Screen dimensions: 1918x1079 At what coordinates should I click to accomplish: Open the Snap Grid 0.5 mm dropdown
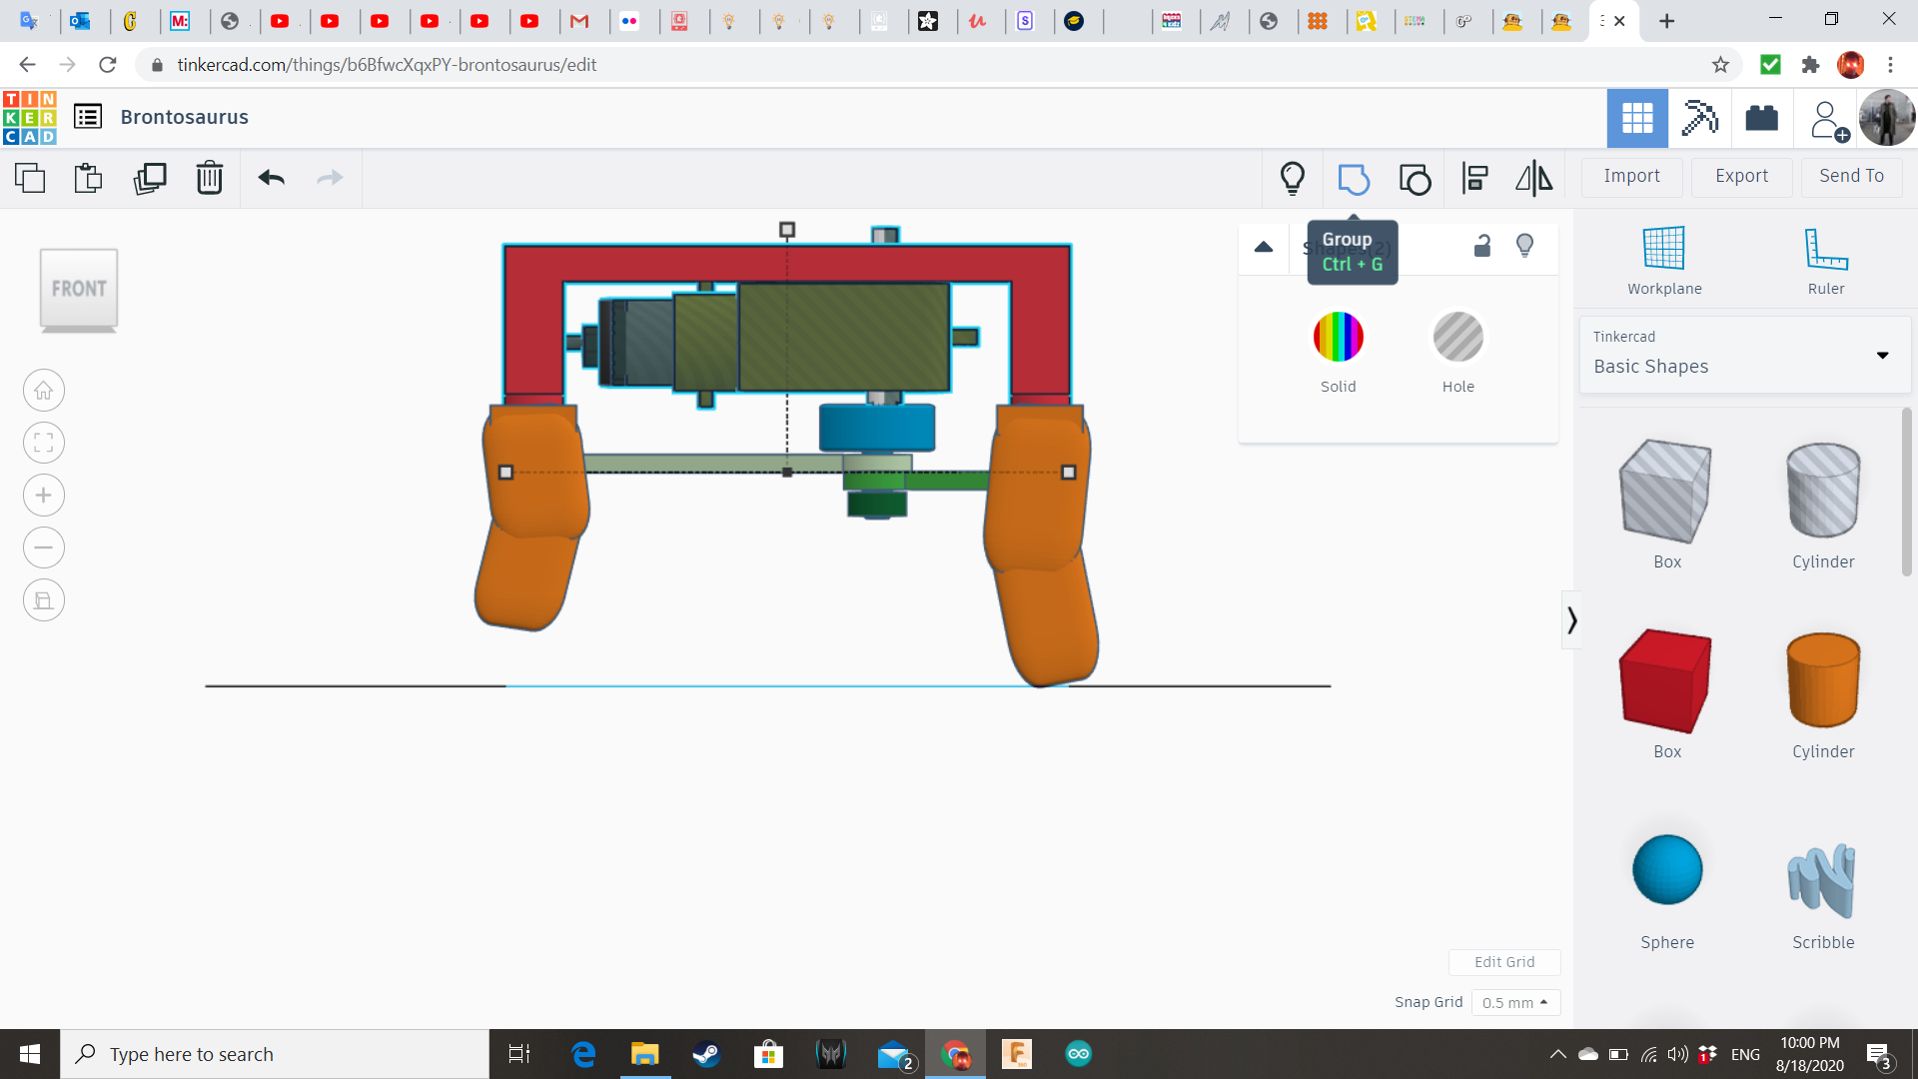point(1515,1002)
